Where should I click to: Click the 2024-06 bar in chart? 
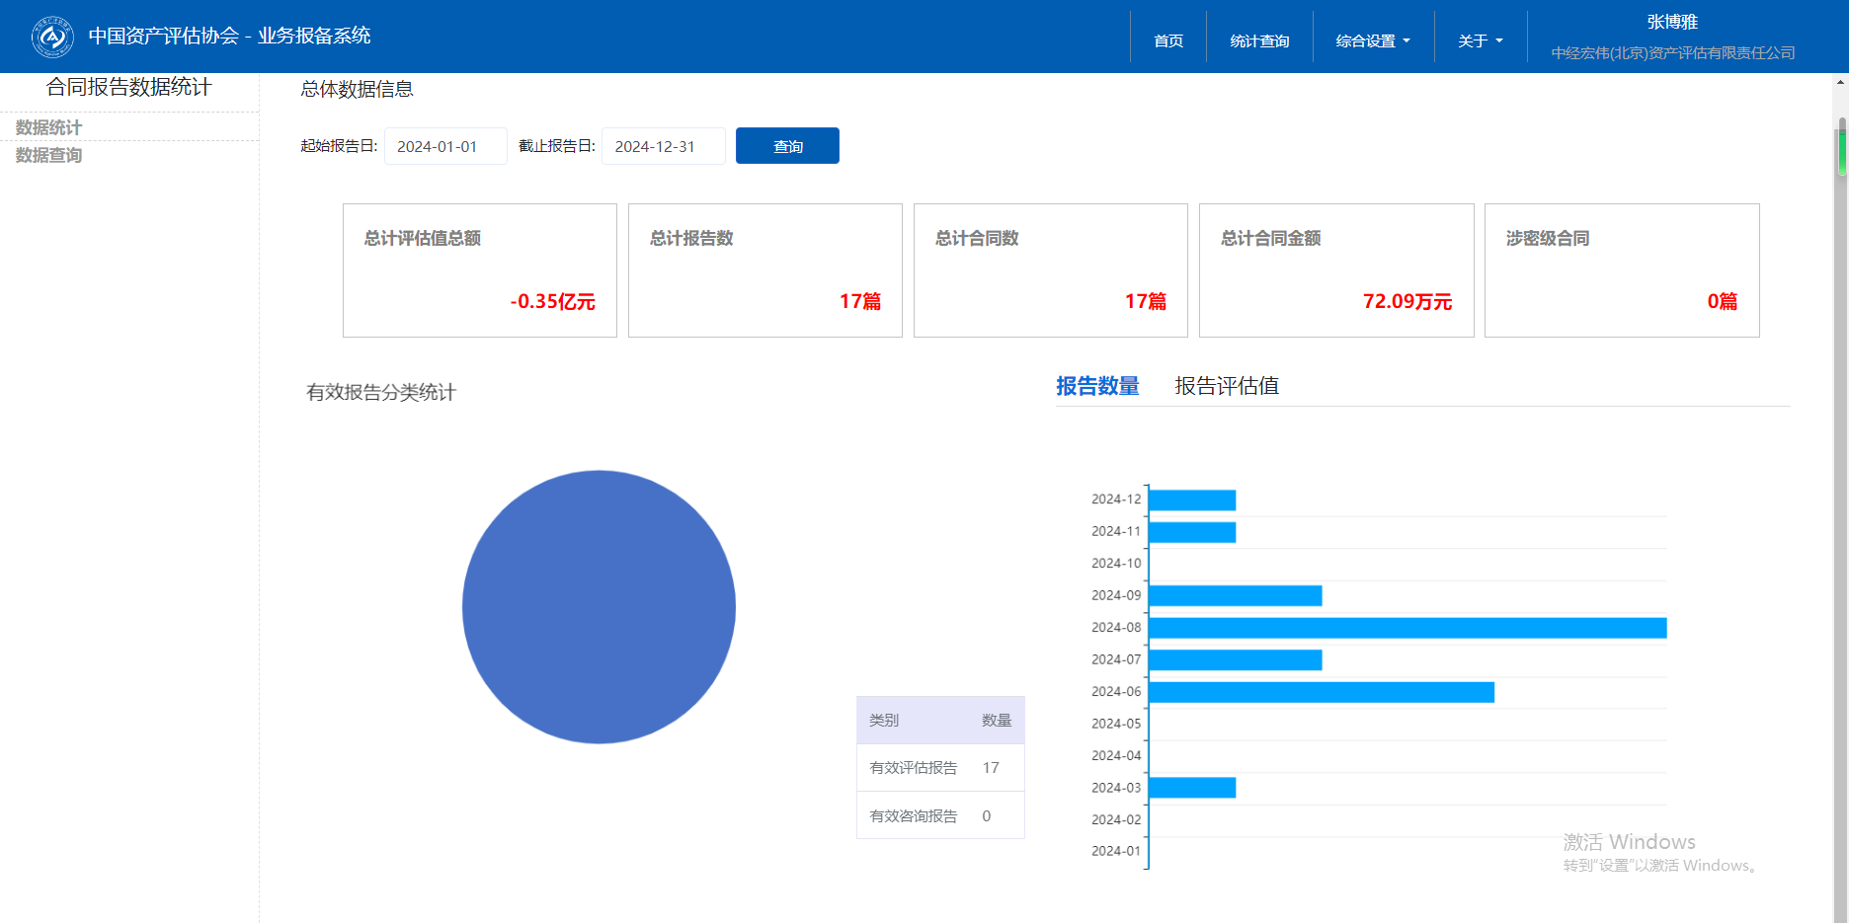[1321, 692]
